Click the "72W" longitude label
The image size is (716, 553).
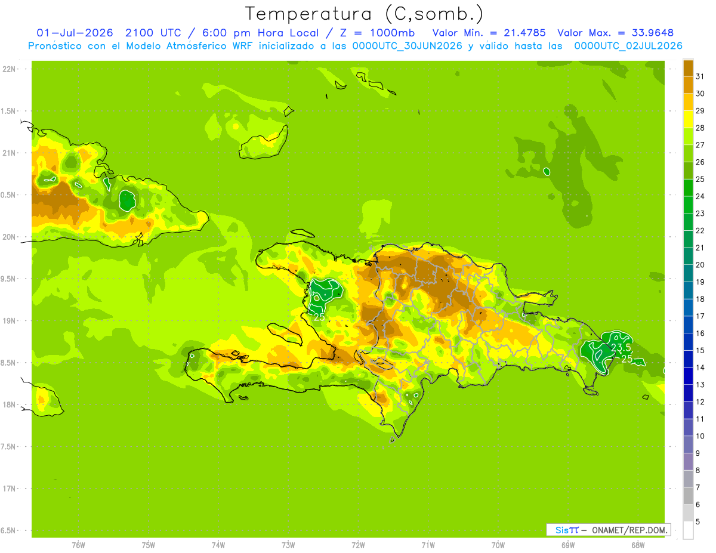click(358, 545)
